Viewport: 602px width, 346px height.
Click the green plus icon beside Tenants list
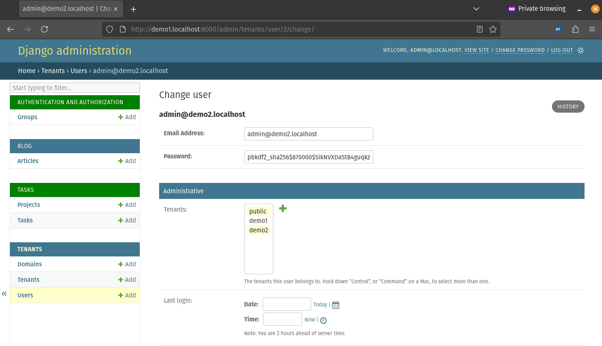click(x=283, y=208)
